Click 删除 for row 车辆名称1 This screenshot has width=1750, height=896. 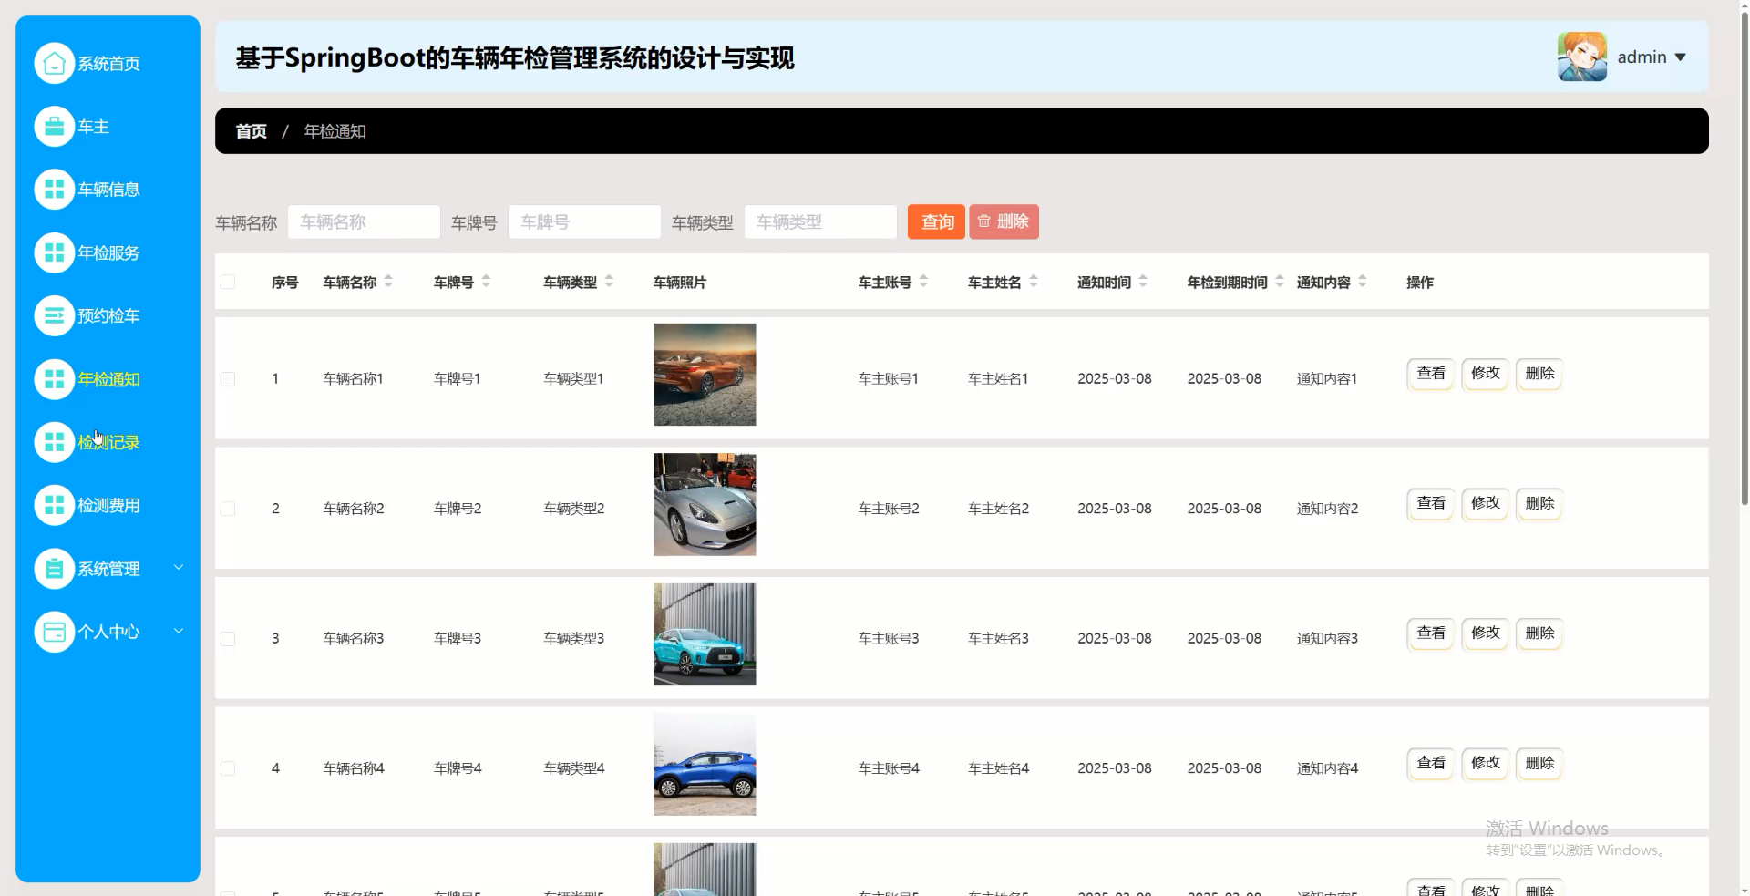(1539, 374)
